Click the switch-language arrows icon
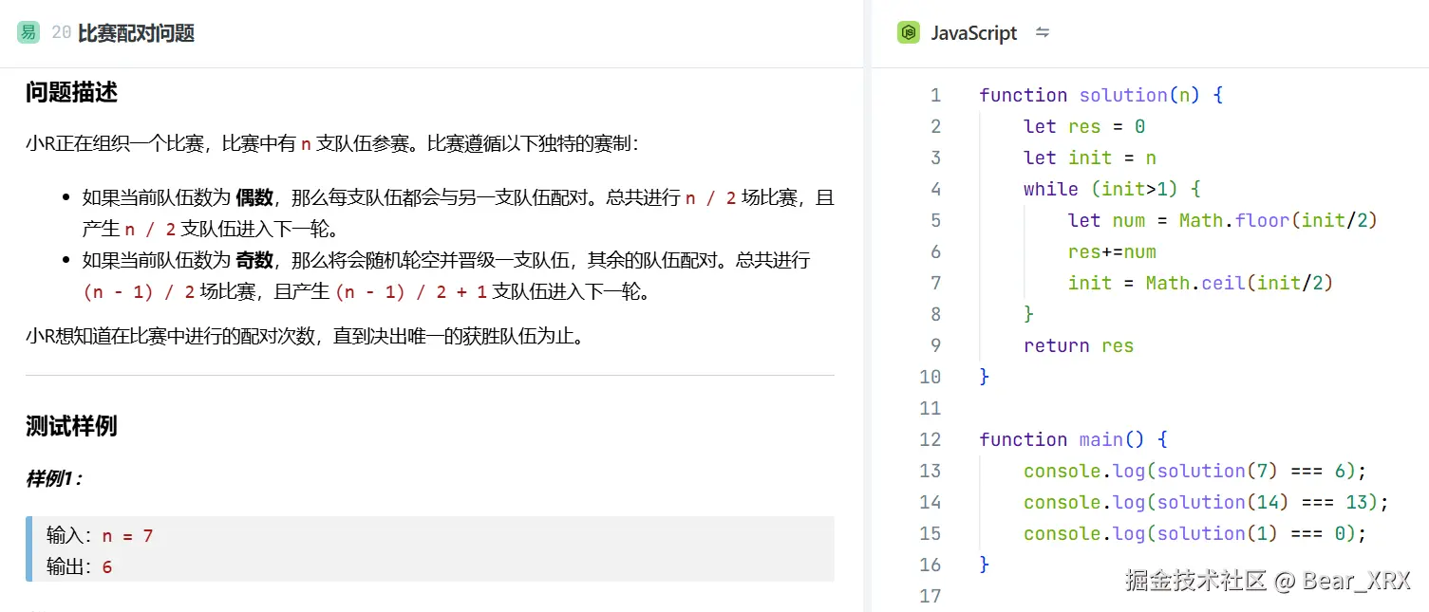Screen dimensions: 1429x612 [x=1043, y=32]
